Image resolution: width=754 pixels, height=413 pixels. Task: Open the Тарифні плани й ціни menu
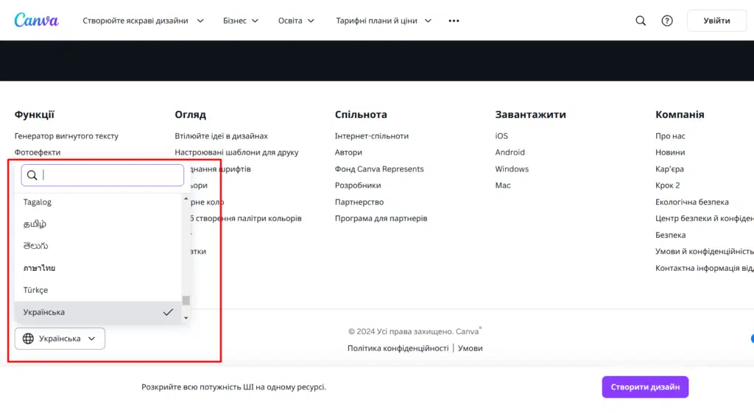coord(384,21)
